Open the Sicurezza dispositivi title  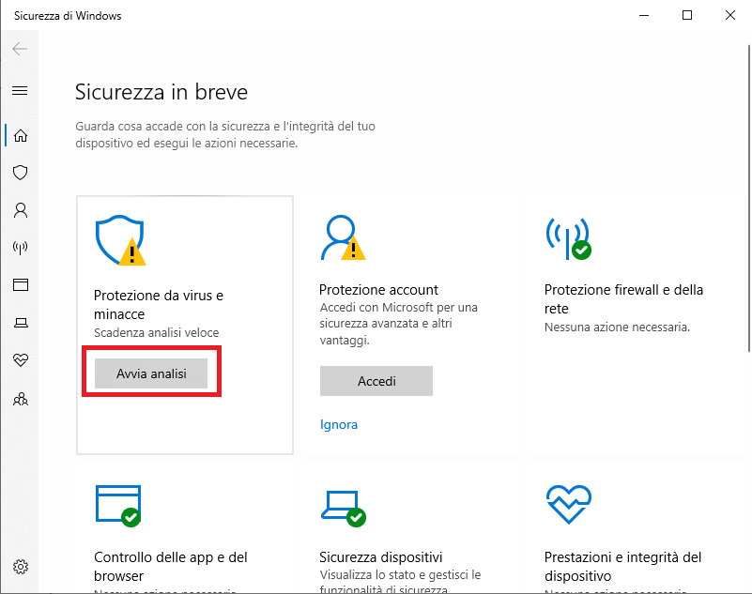pyautogui.click(x=381, y=557)
